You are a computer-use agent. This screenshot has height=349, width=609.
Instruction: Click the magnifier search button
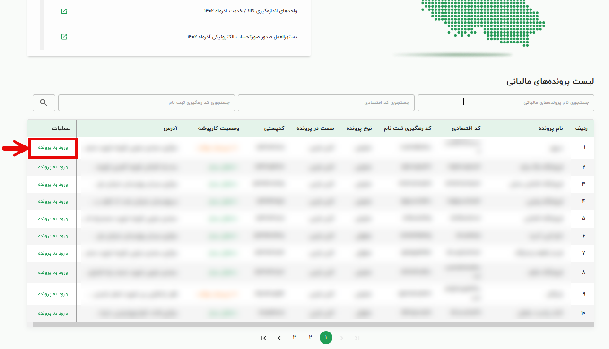(x=43, y=102)
